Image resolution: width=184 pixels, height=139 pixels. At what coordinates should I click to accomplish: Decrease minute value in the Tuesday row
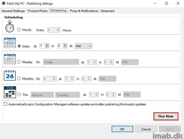113,95
